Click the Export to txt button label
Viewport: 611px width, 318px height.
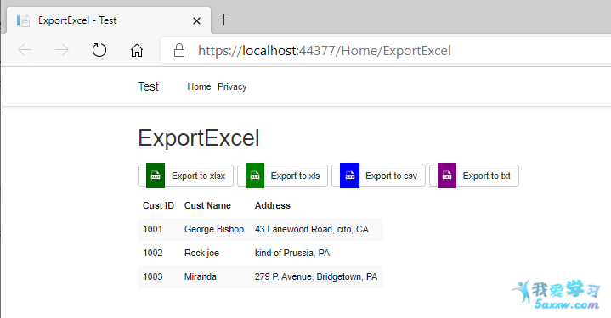tap(487, 176)
